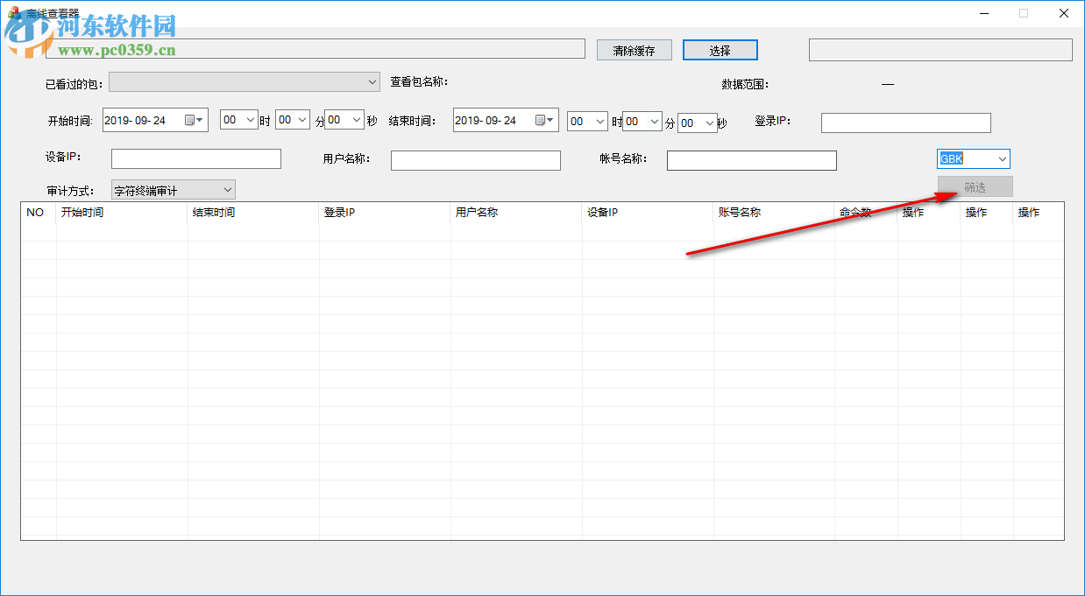Focus the 帐号名称 input field
Image resolution: width=1085 pixels, height=596 pixels.
[x=752, y=160]
